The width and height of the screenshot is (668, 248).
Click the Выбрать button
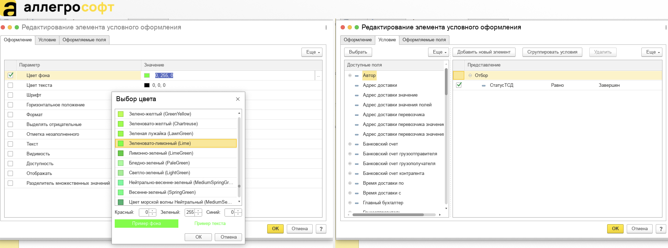358,52
